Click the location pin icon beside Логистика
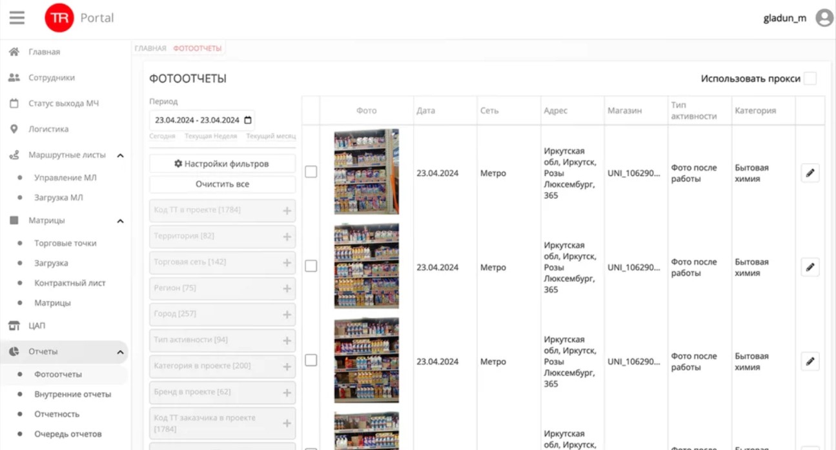 coord(14,129)
